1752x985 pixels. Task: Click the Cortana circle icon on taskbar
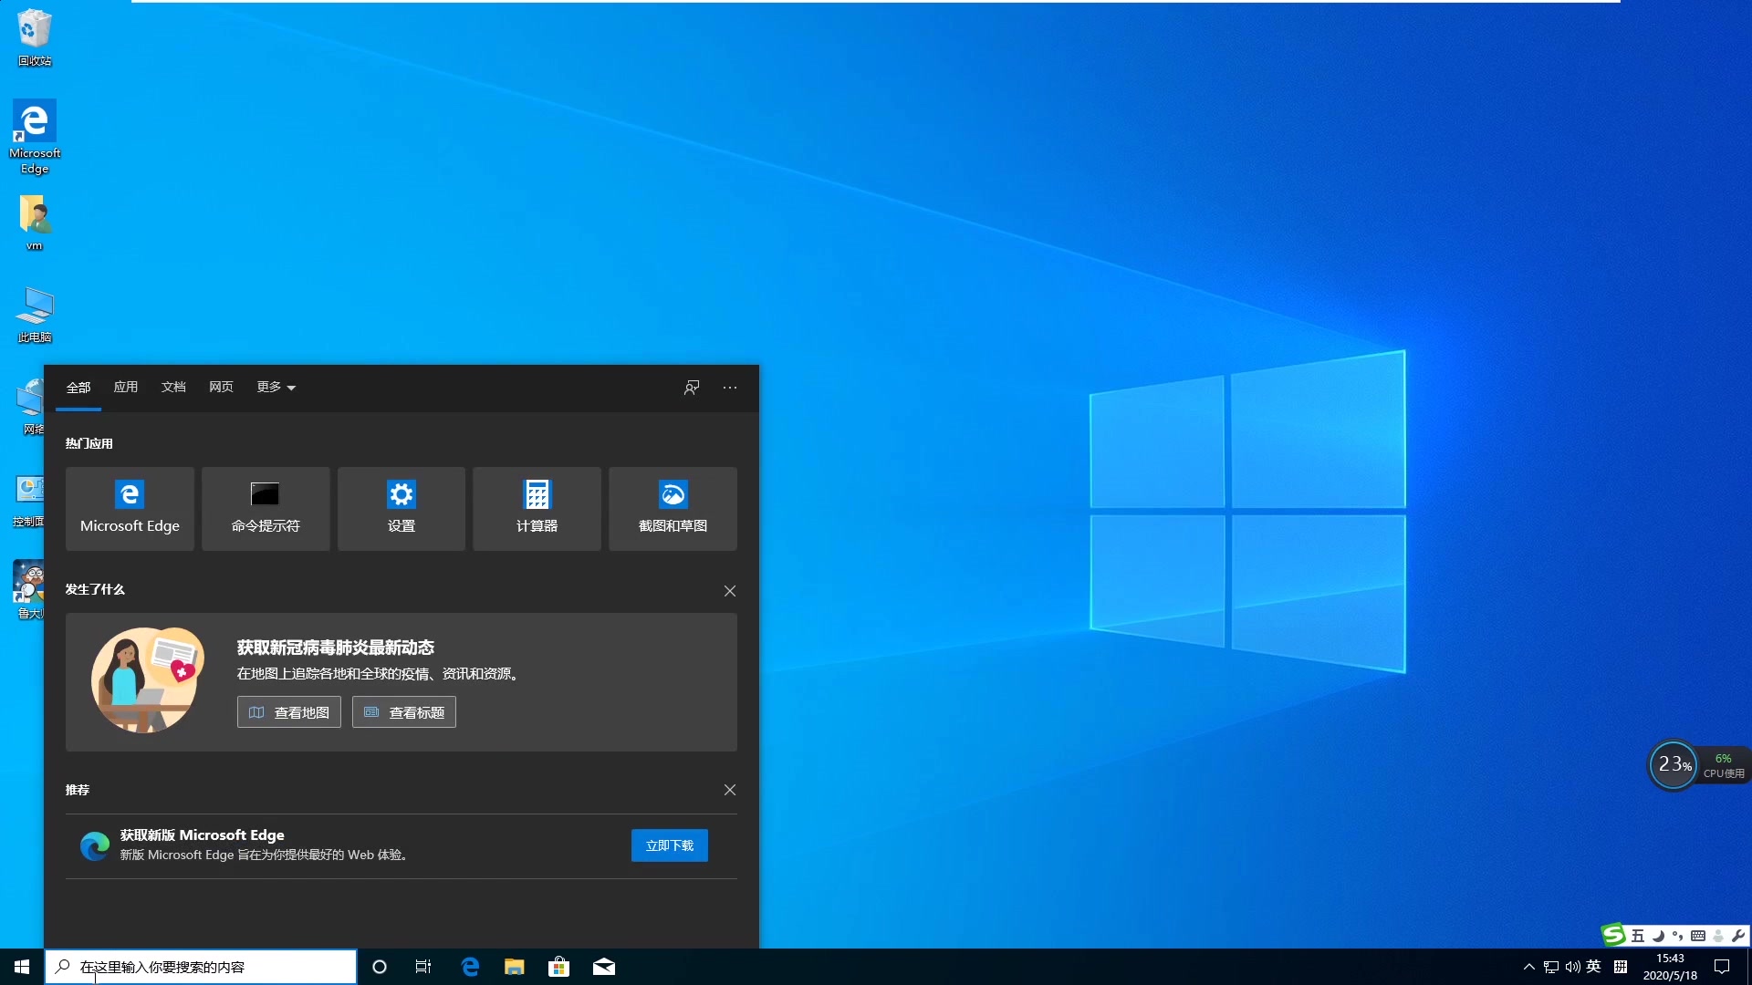point(380,967)
